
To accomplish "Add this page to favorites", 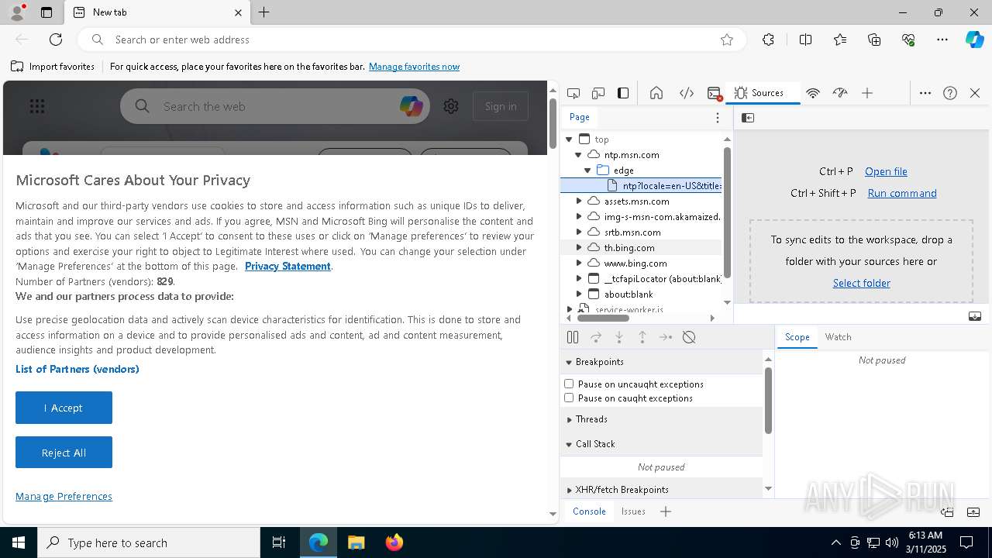I will point(727,40).
